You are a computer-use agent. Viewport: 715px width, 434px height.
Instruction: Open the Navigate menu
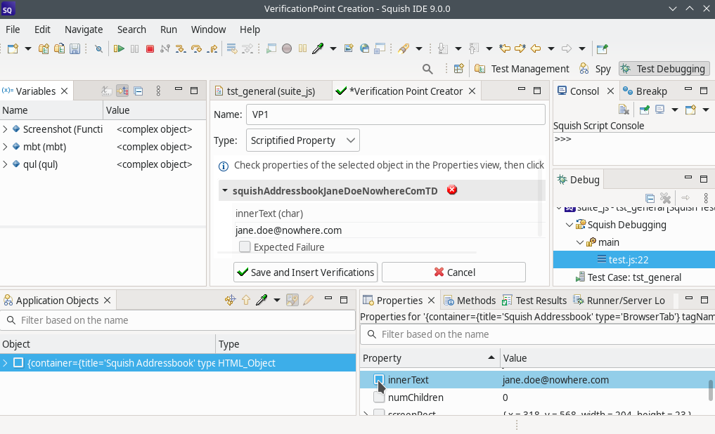point(84,29)
